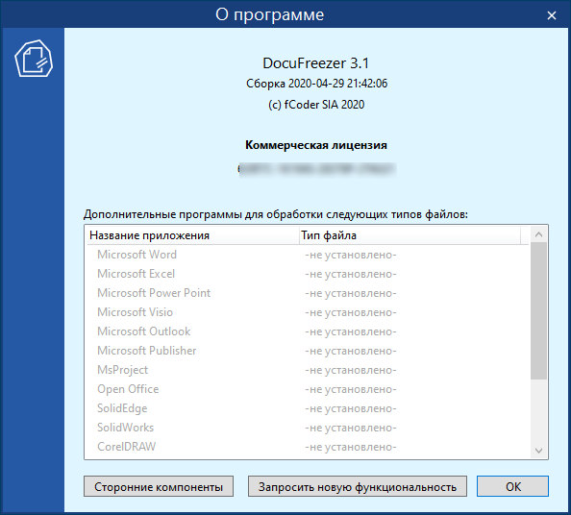This screenshot has width=571, height=515.
Task: Click the Коммерческая лицензия label
Action: coord(316,145)
